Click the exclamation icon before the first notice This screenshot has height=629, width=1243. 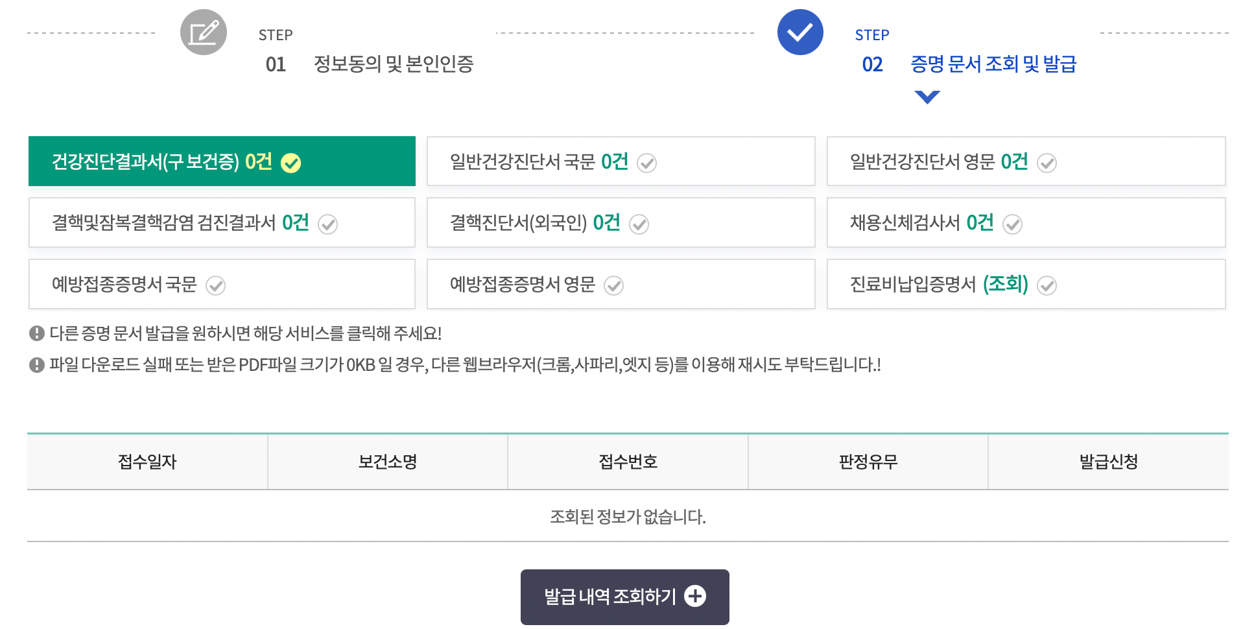36,333
